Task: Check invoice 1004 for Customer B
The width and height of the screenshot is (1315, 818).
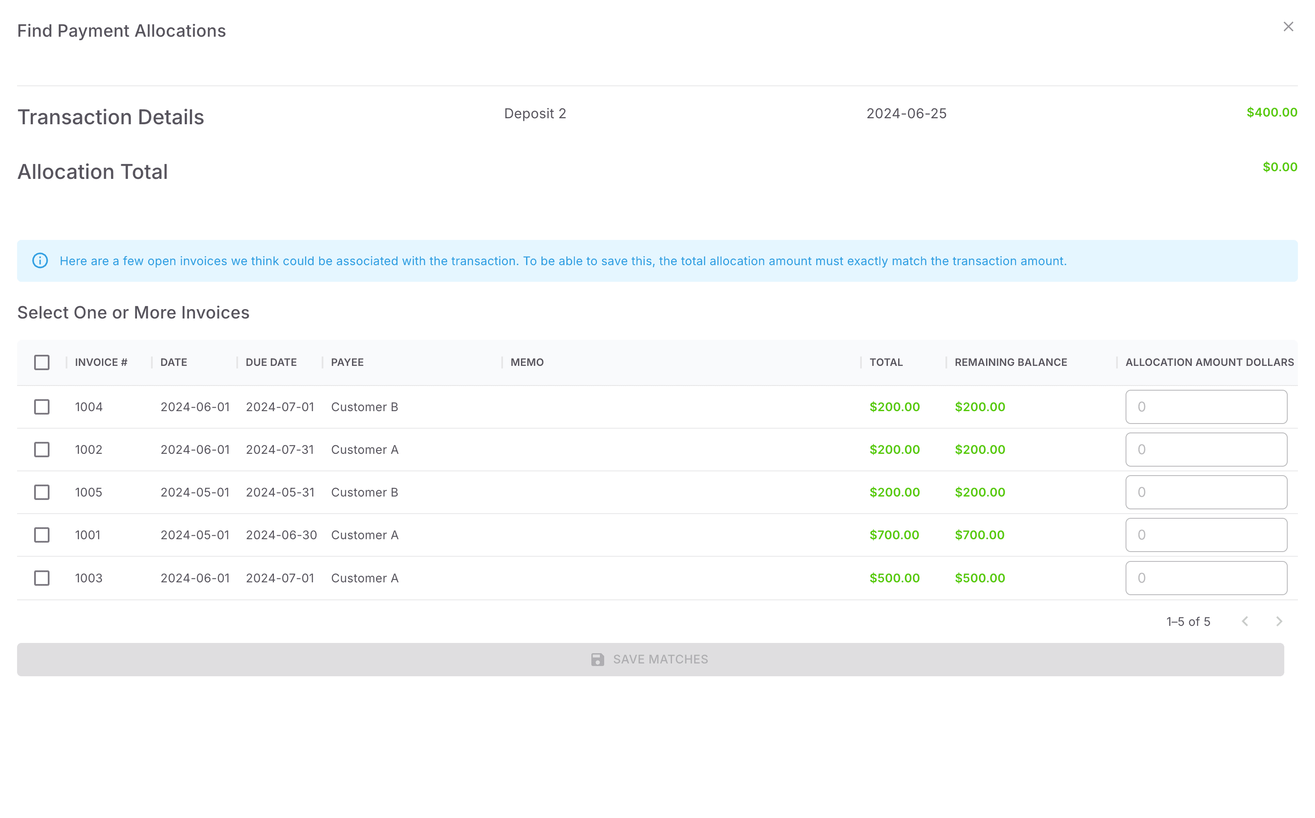Action: 42,407
